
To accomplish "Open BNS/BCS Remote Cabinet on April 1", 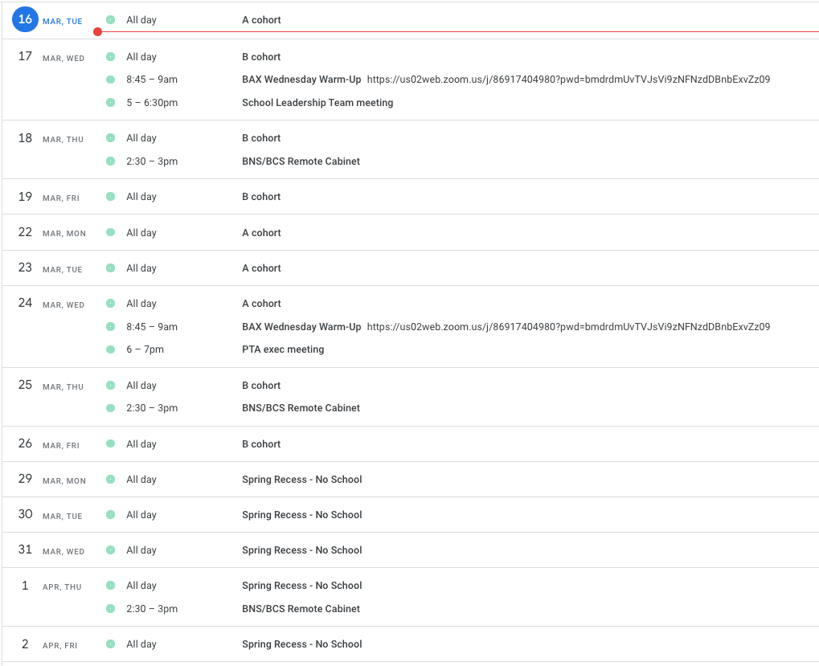I will pyautogui.click(x=301, y=609).
